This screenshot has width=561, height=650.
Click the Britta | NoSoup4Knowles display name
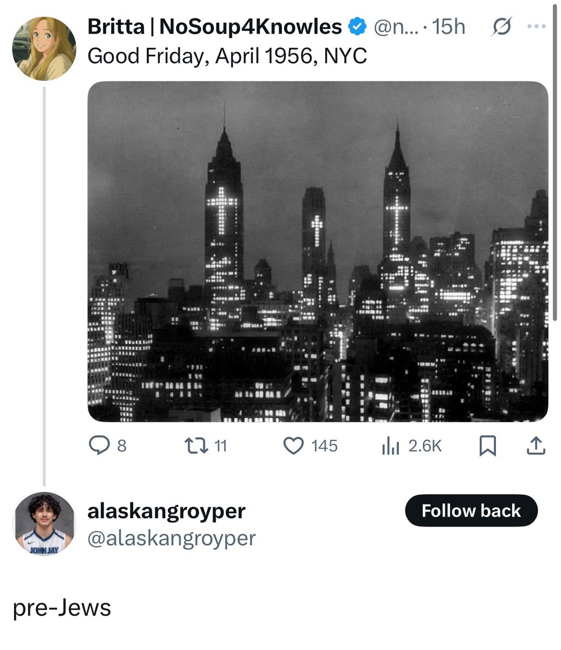tap(214, 27)
